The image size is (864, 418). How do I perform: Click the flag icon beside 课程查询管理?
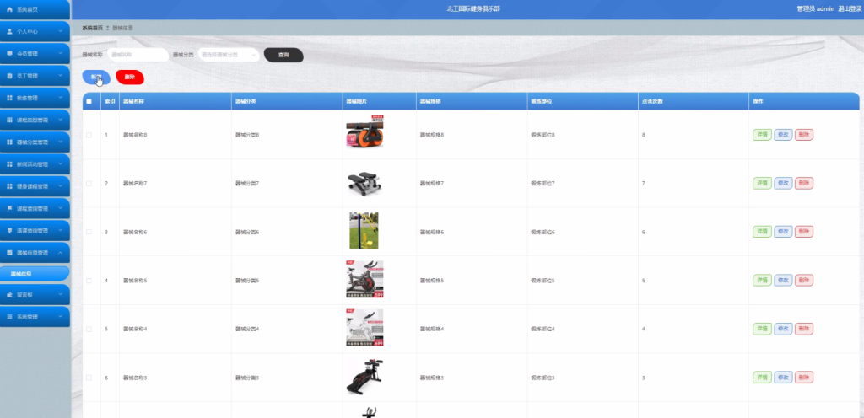tap(9, 208)
